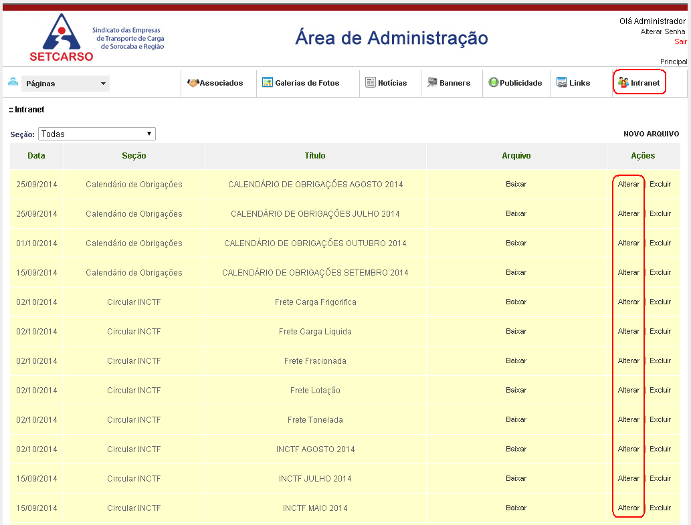Click Alterar for INCTF JULHO 2014
This screenshot has width=691, height=525.
pyautogui.click(x=628, y=478)
